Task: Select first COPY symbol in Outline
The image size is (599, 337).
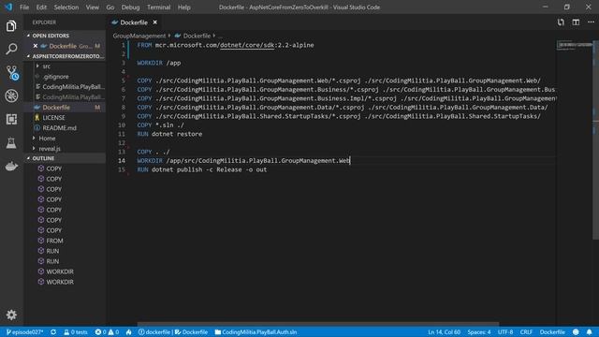Action: click(54, 168)
